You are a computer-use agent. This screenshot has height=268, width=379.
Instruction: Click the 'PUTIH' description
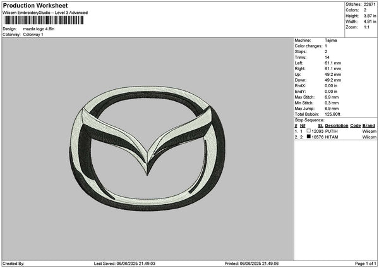pyautogui.click(x=331, y=131)
